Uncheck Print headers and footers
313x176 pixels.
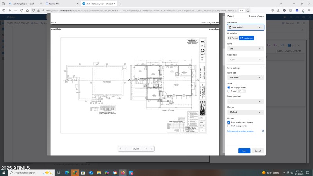(229, 122)
